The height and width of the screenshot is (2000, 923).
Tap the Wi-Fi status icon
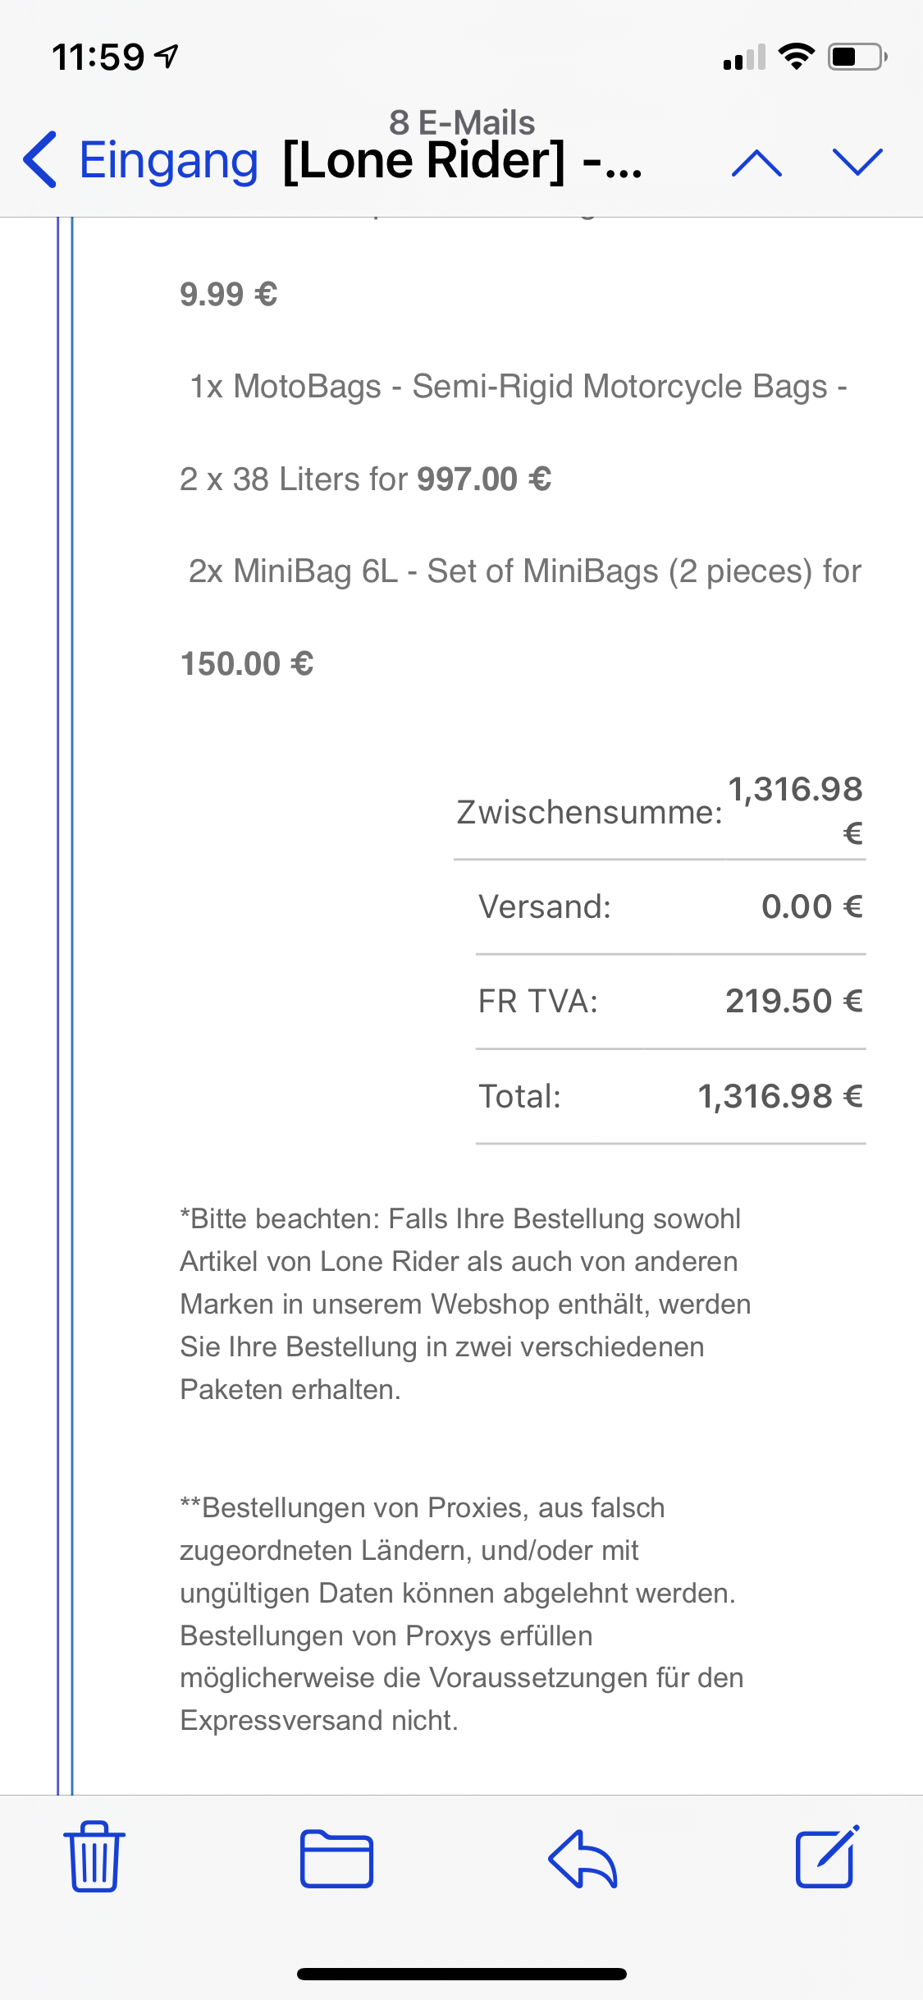pos(795,57)
